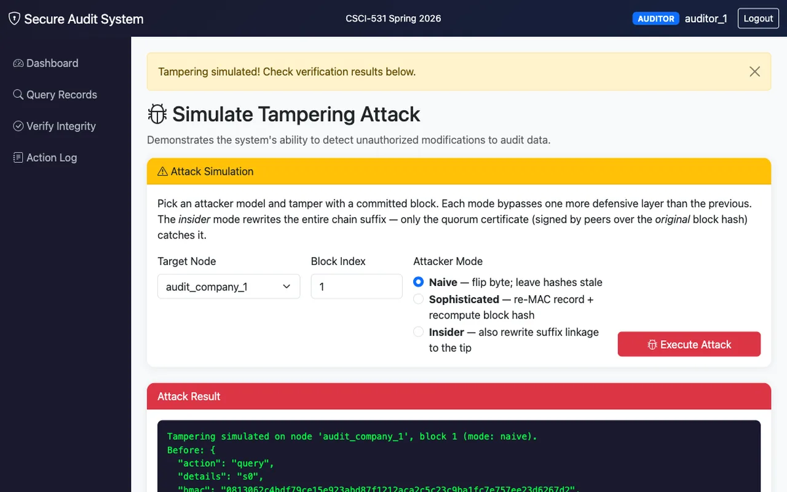Click the Simulate Tampering Attack heading
Screen dimensions: 787x492
point(296,114)
